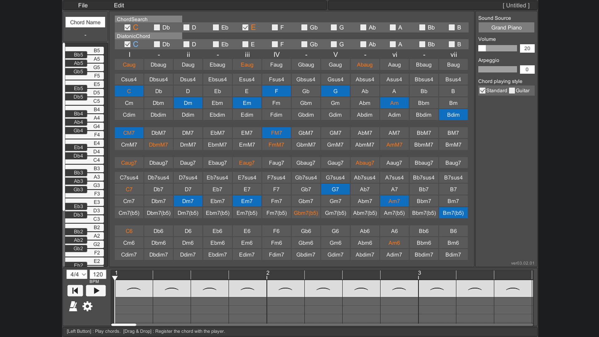Check G in the DiatonicChord row
599x337 pixels.
[334, 44]
